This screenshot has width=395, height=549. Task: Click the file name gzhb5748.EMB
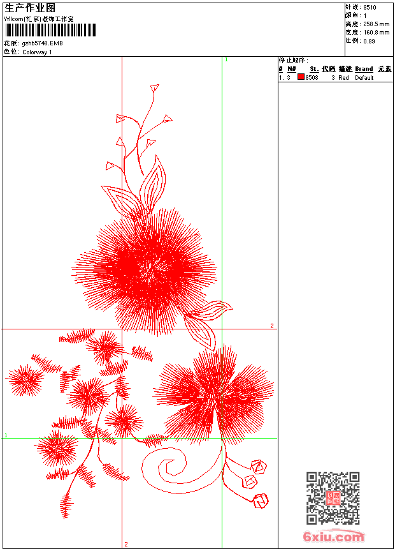[42, 43]
